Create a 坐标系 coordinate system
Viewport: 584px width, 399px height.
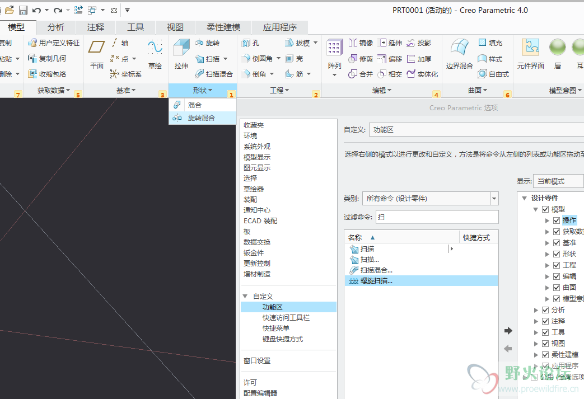[126, 74]
